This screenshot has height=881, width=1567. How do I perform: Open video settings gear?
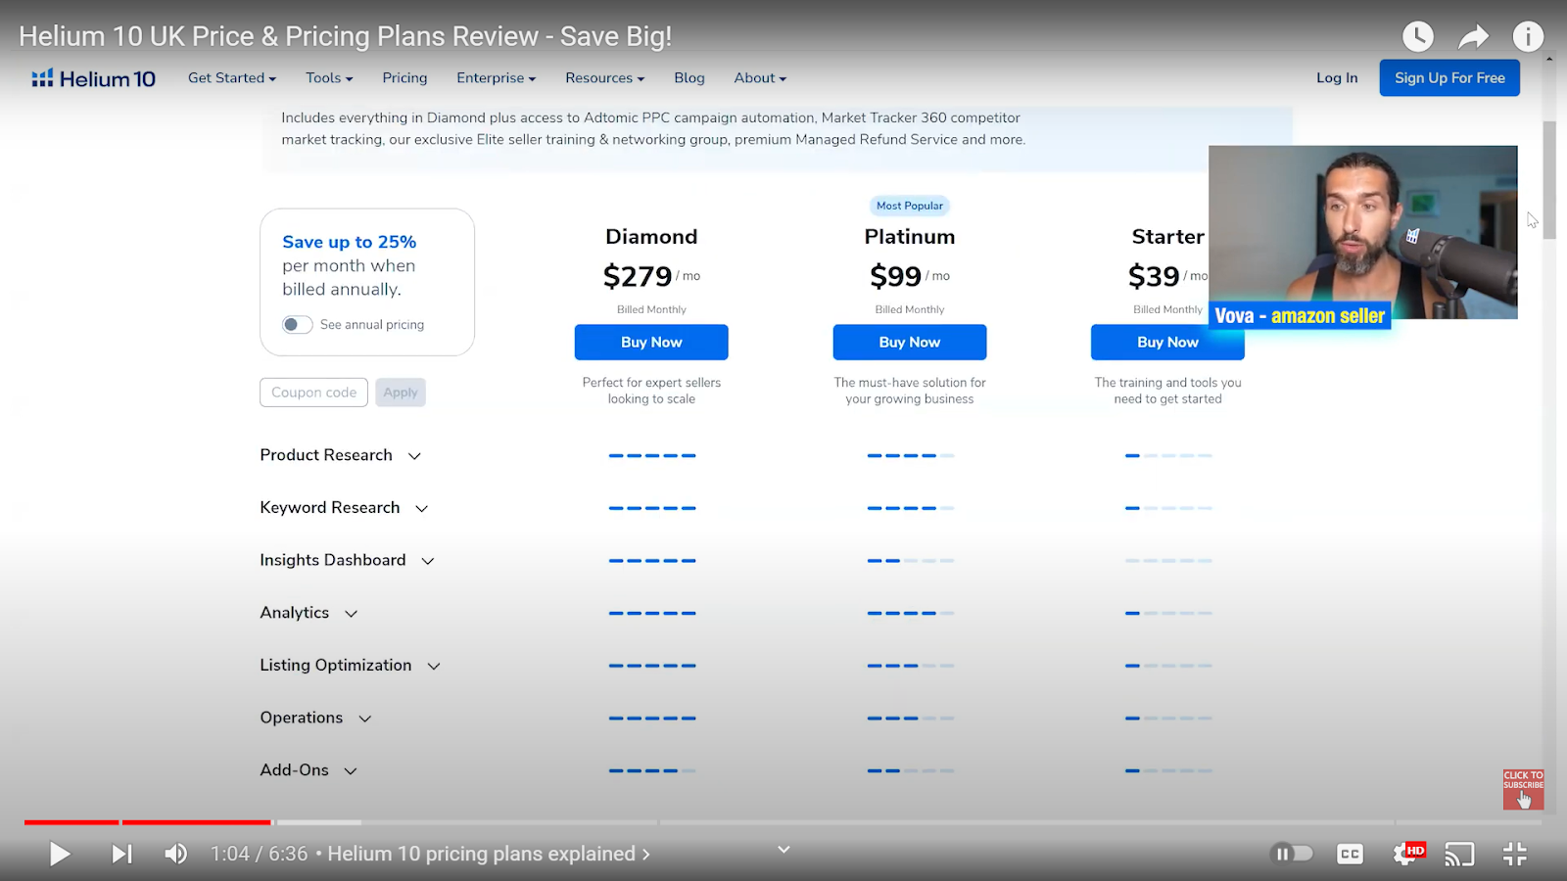(x=1406, y=855)
